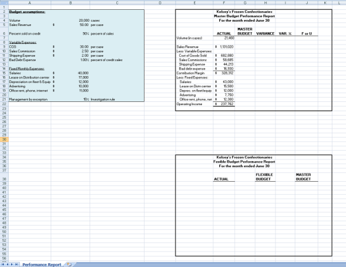Image resolution: width=346 pixels, height=267 pixels.
Task: Select the '40,000' budgeted salaries cell
Action: [83, 73]
